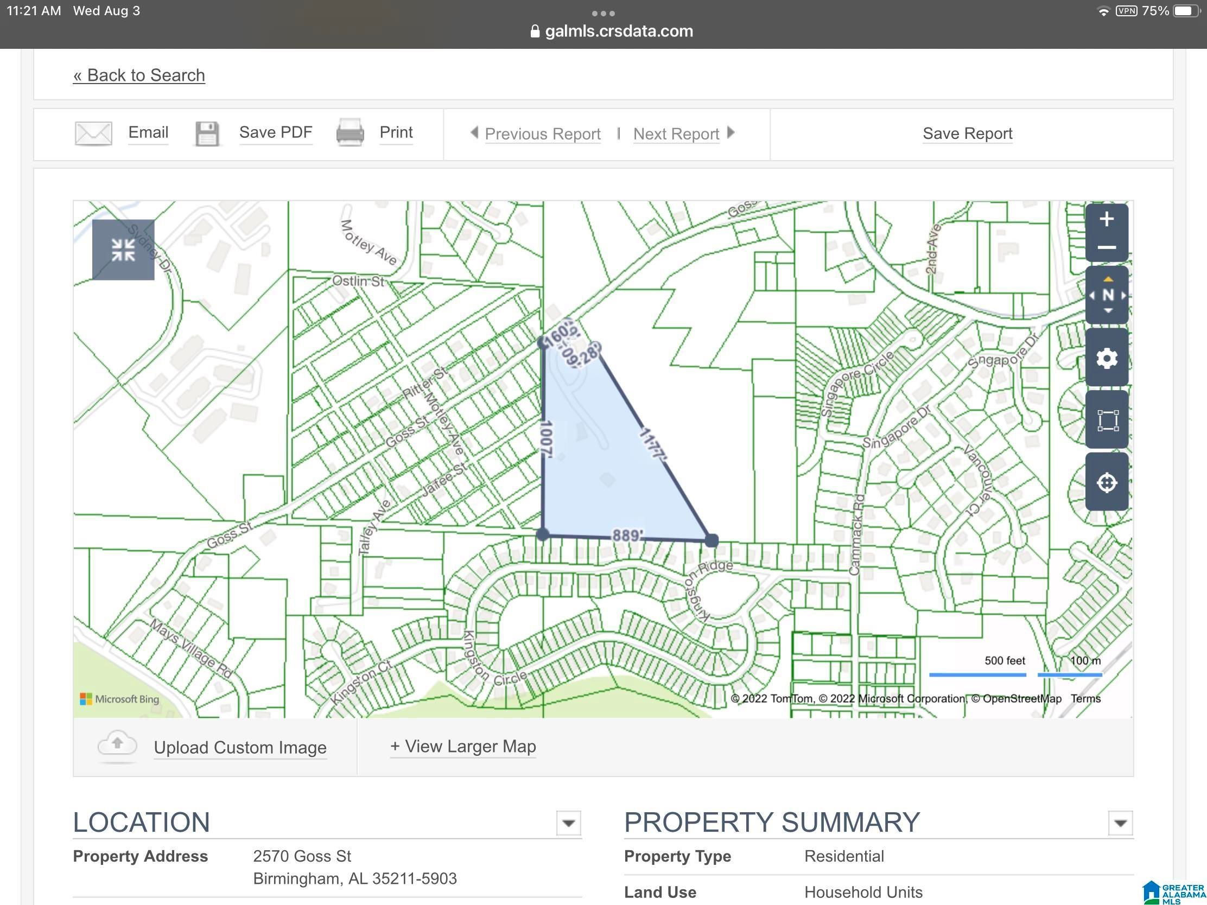Click the Kingston Ct map label

point(361,681)
